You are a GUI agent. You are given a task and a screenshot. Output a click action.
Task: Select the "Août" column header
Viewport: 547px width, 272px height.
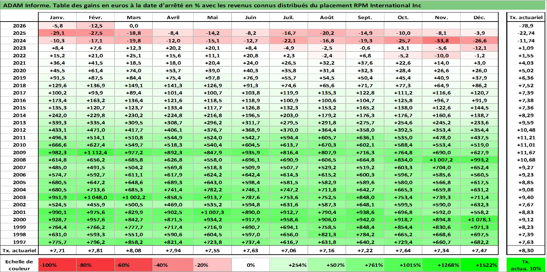point(327,17)
